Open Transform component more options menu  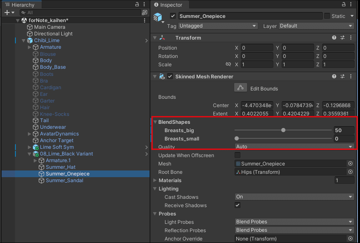(x=351, y=38)
